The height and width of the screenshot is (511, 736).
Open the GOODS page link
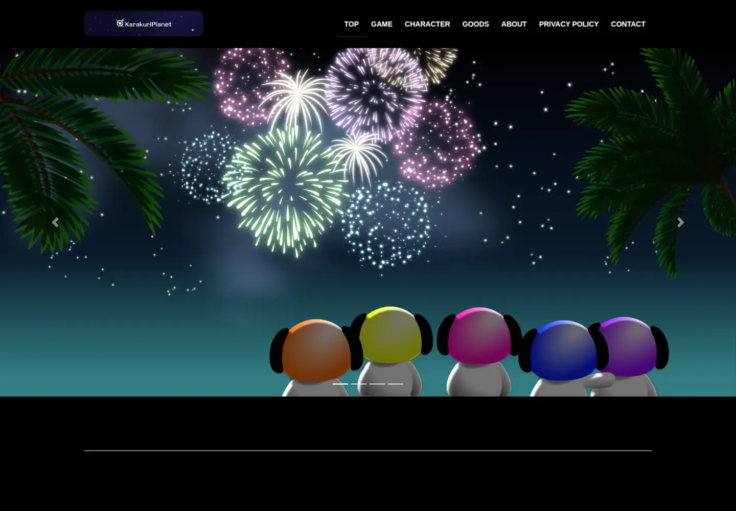pos(475,24)
